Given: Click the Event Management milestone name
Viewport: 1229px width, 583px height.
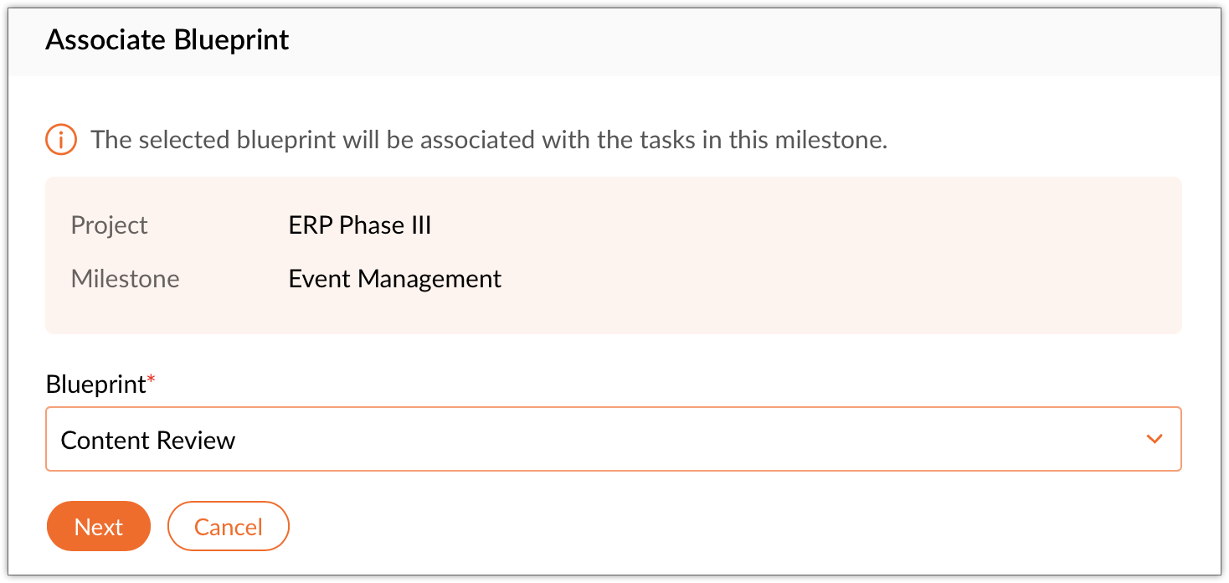Looking at the screenshot, I should [395, 278].
